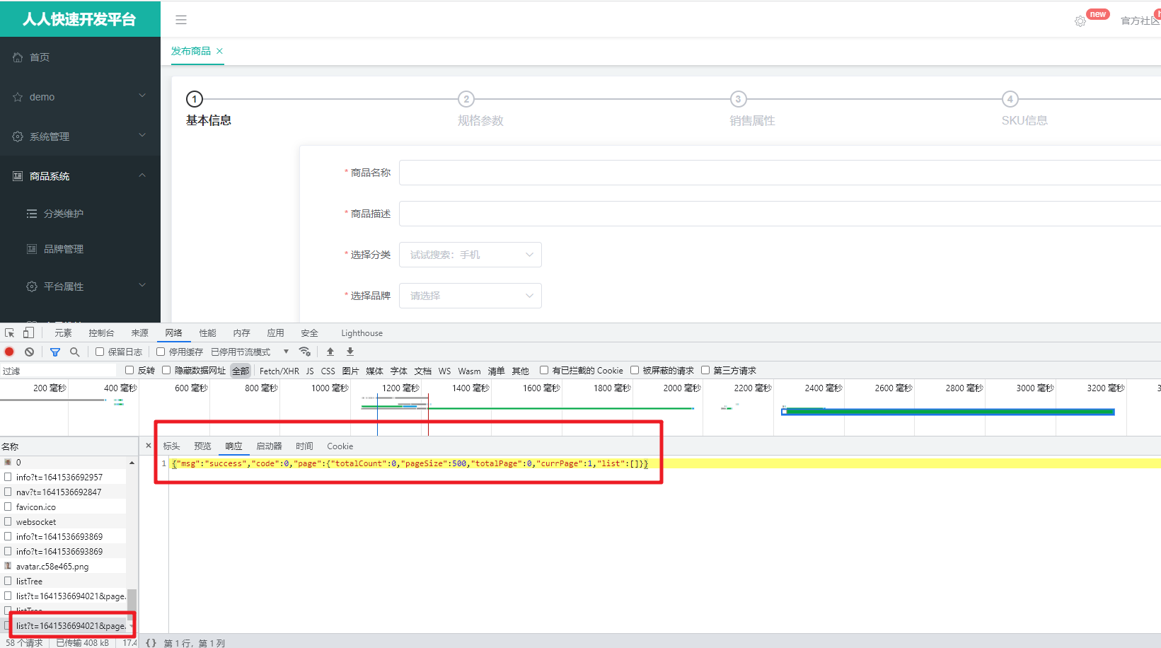Activate the DevTools inspect element picker
The height and width of the screenshot is (648, 1161).
tap(10, 333)
